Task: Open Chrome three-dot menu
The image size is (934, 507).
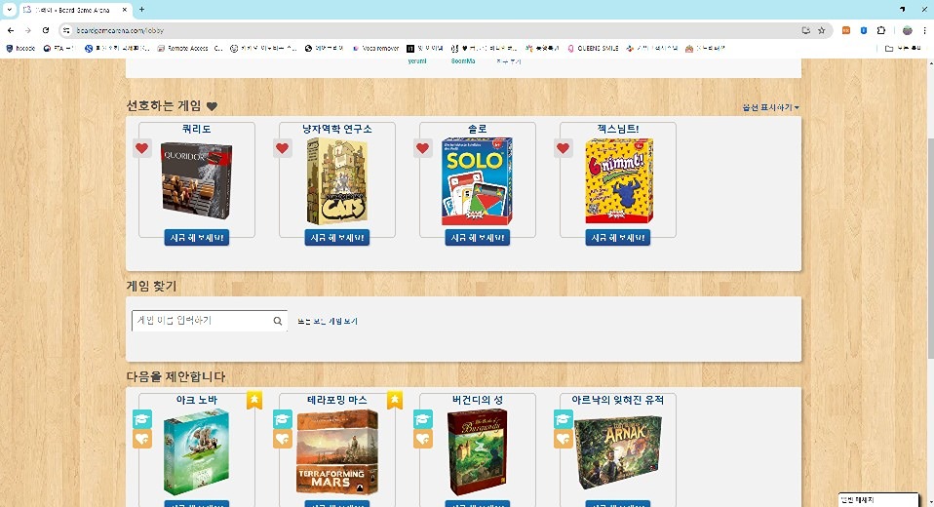Action: pyautogui.click(x=924, y=30)
